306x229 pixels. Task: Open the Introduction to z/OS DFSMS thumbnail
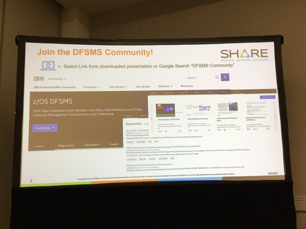click(165, 110)
